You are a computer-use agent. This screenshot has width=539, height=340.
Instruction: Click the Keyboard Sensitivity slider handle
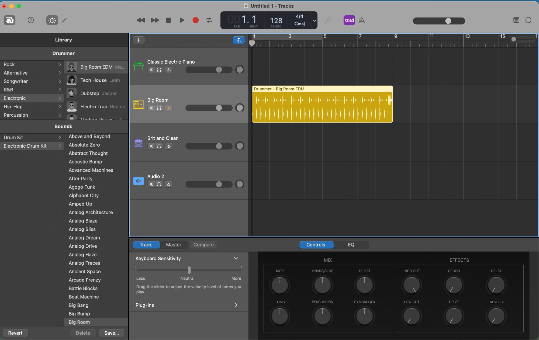click(x=189, y=270)
